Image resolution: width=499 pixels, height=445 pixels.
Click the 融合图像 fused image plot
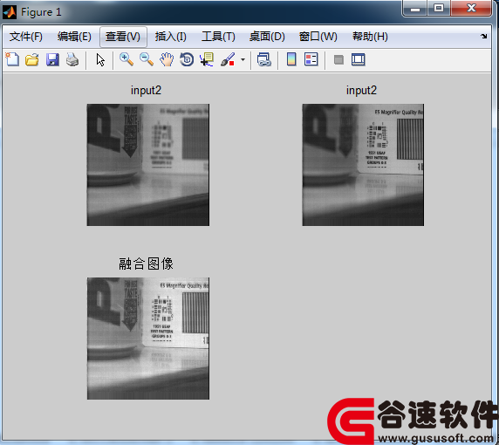(148, 339)
